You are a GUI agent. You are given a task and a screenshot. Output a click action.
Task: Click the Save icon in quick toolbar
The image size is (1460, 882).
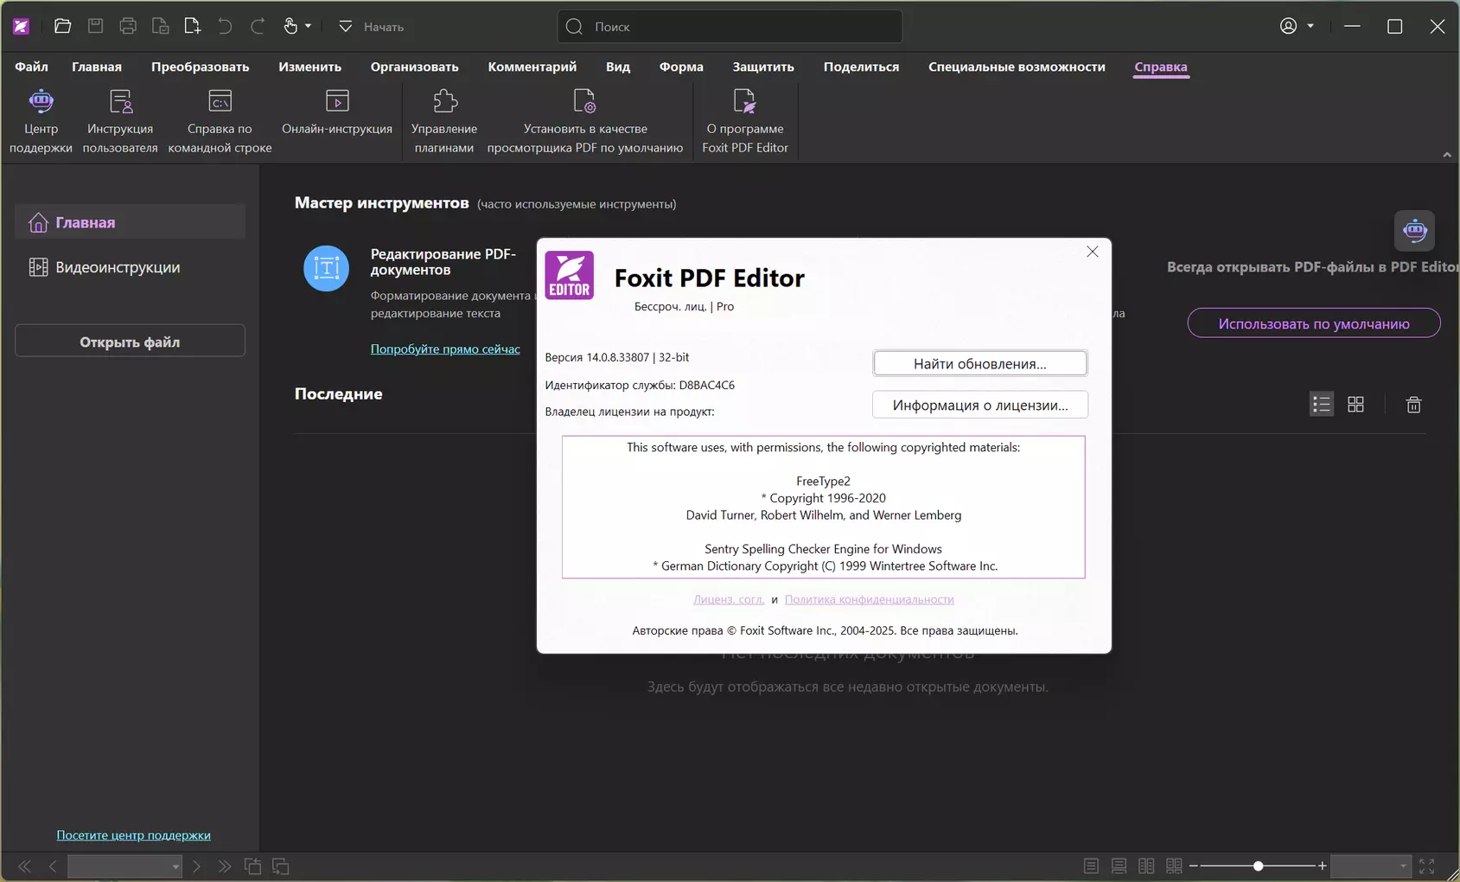coord(95,26)
